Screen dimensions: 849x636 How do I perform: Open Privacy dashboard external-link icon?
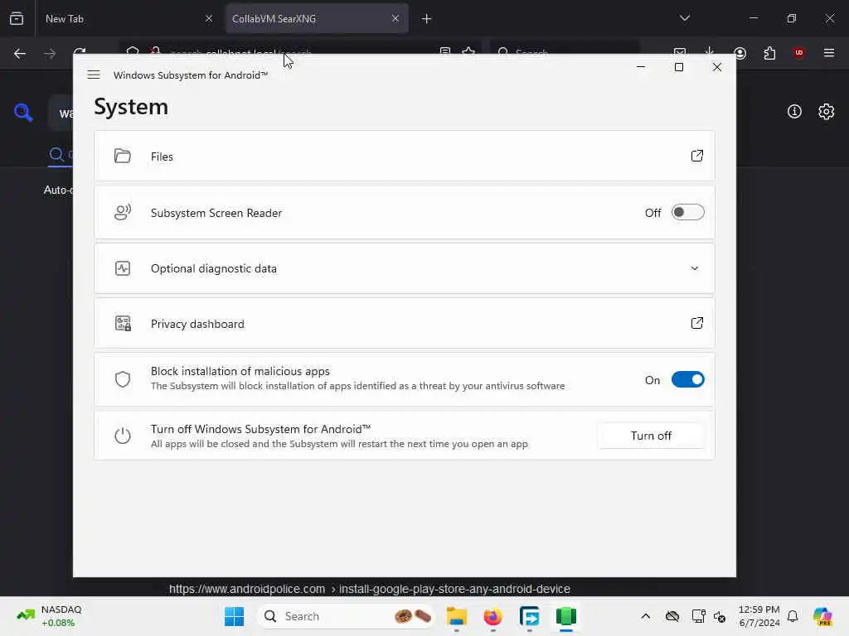coord(696,323)
